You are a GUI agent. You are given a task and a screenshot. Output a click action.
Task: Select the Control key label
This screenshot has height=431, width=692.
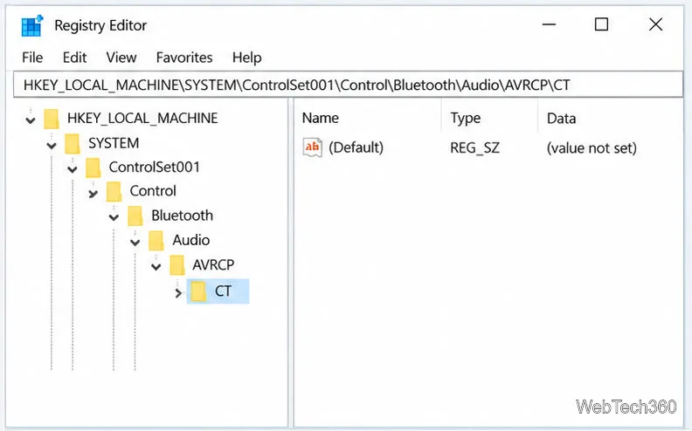tap(153, 191)
